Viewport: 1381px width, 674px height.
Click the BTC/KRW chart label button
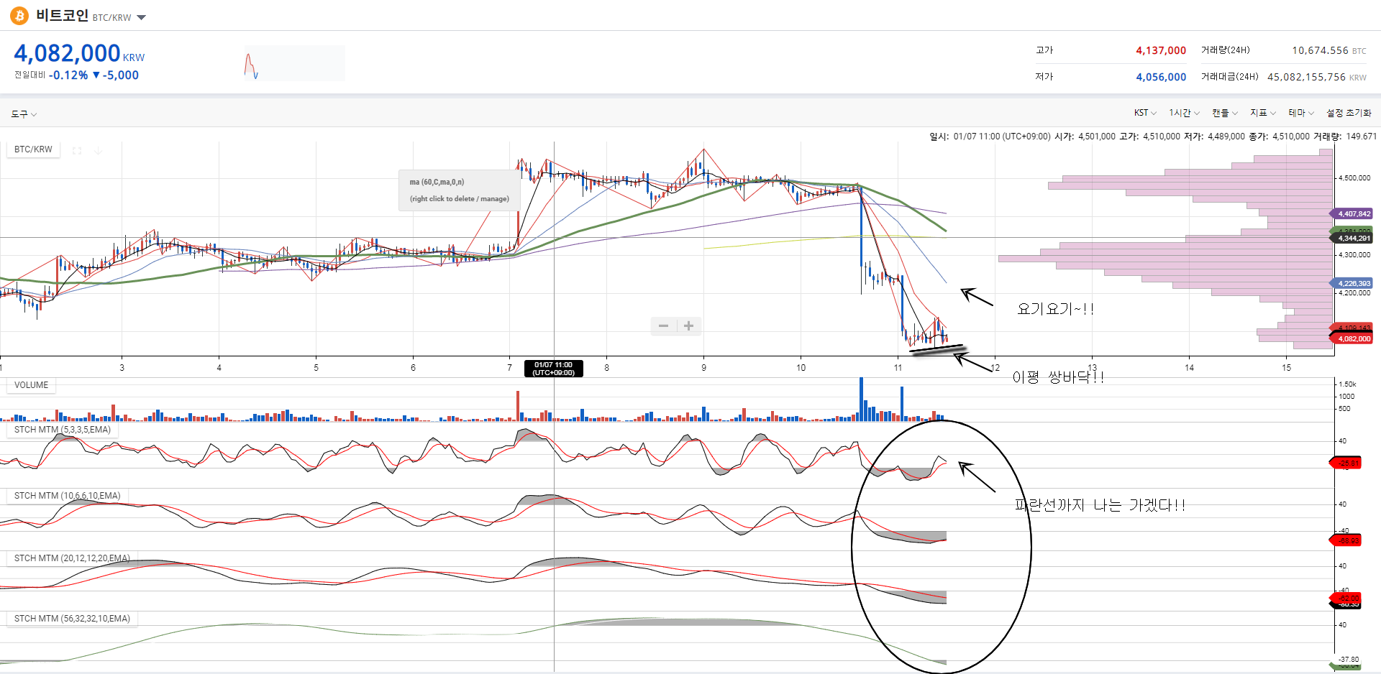point(33,149)
